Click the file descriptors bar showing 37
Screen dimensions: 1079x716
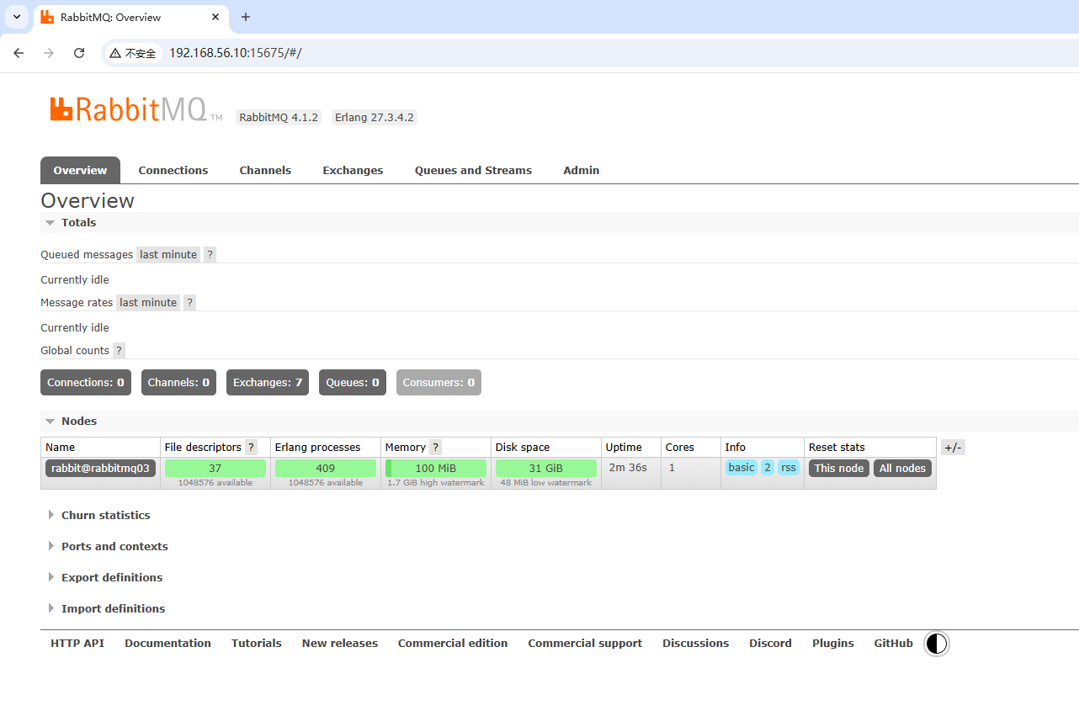click(215, 469)
